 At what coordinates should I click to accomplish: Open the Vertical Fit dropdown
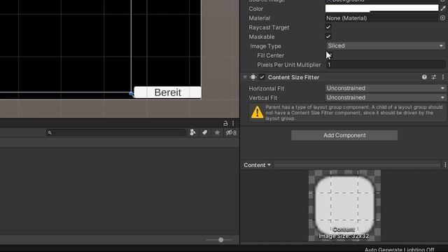click(386, 97)
